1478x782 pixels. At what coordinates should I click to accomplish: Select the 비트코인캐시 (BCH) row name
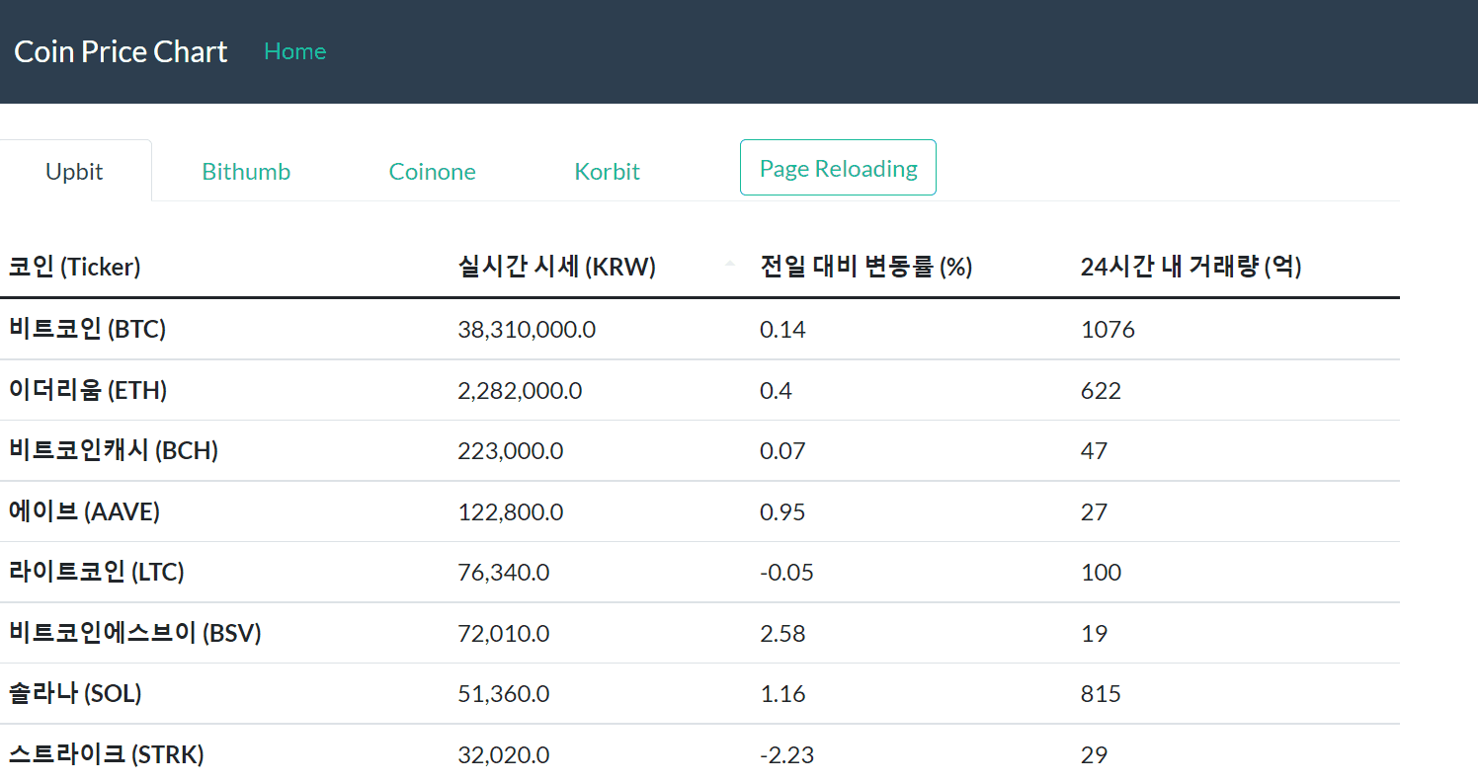(x=114, y=450)
